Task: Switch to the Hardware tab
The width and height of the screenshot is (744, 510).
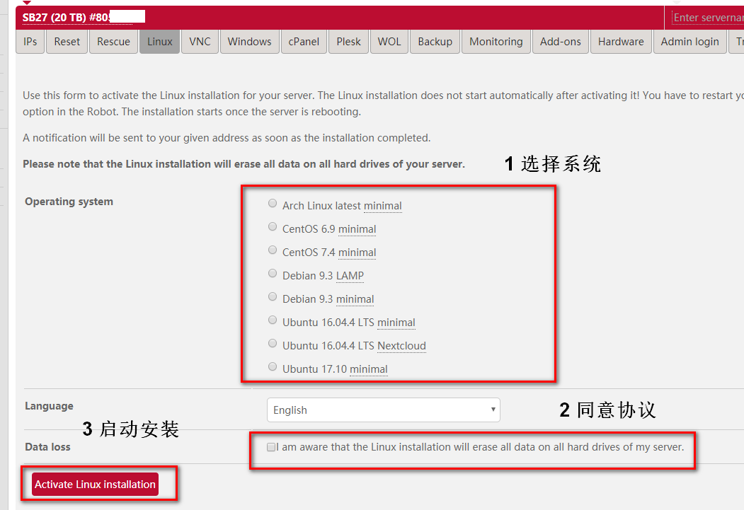Action: [620, 42]
